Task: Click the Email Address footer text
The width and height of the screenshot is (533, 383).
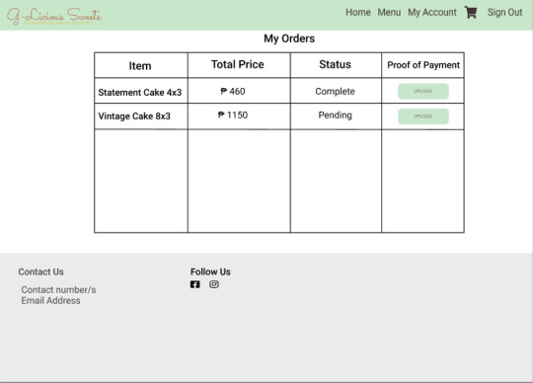Action: point(50,301)
